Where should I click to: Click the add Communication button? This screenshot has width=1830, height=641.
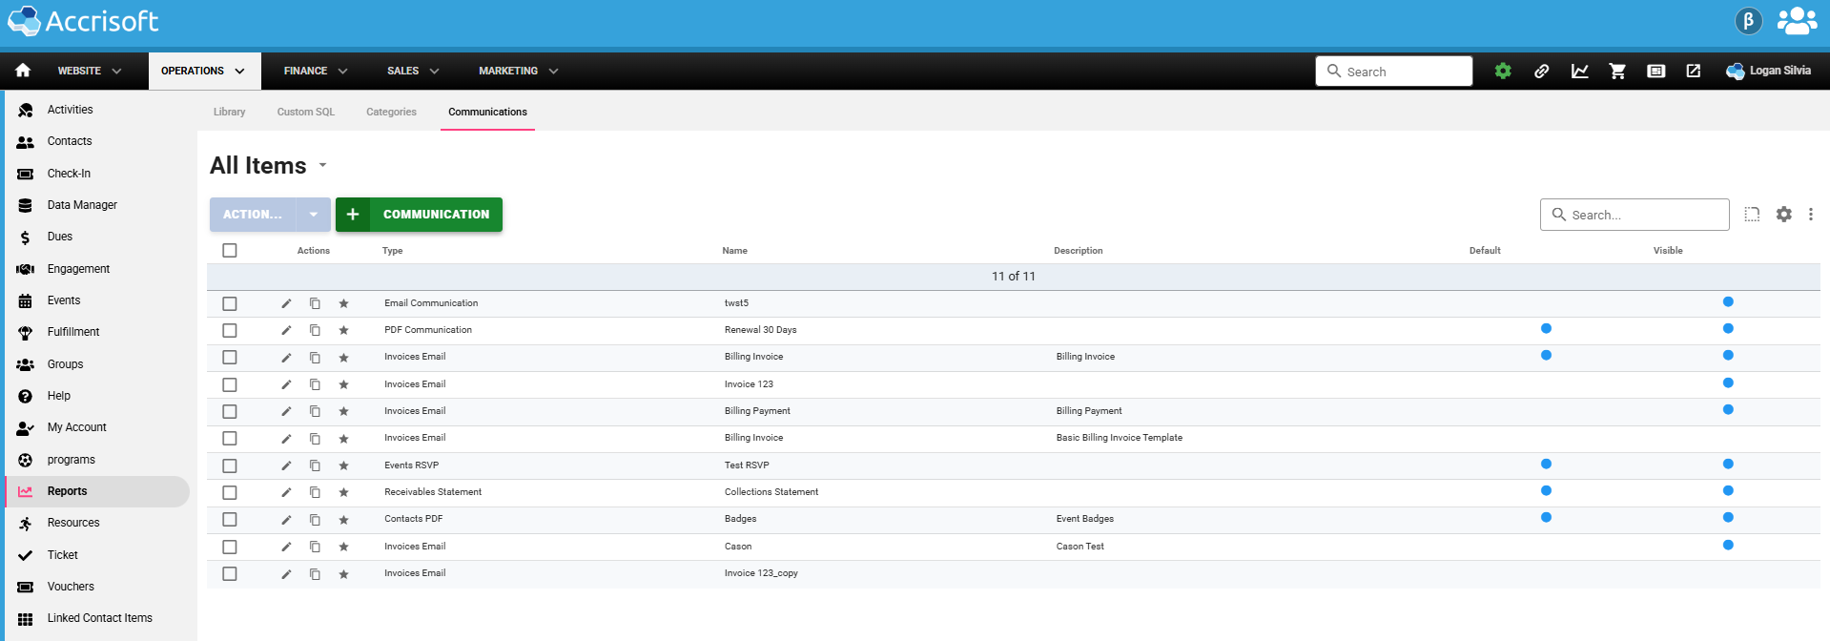(419, 215)
